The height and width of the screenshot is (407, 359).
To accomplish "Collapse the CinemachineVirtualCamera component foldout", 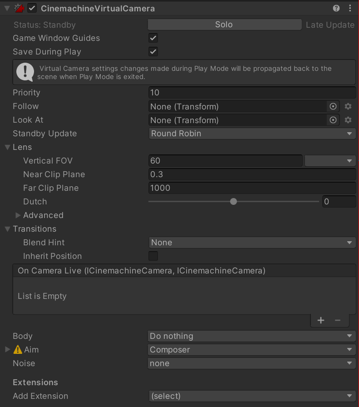I will (7, 8).
